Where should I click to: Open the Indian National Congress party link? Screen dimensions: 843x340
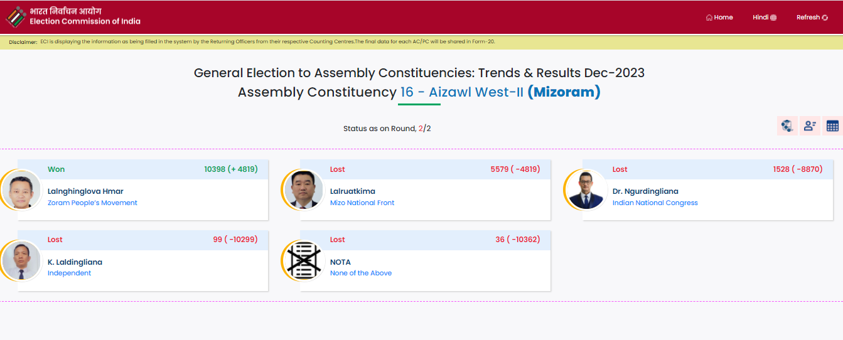pyautogui.click(x=655, y=203)
